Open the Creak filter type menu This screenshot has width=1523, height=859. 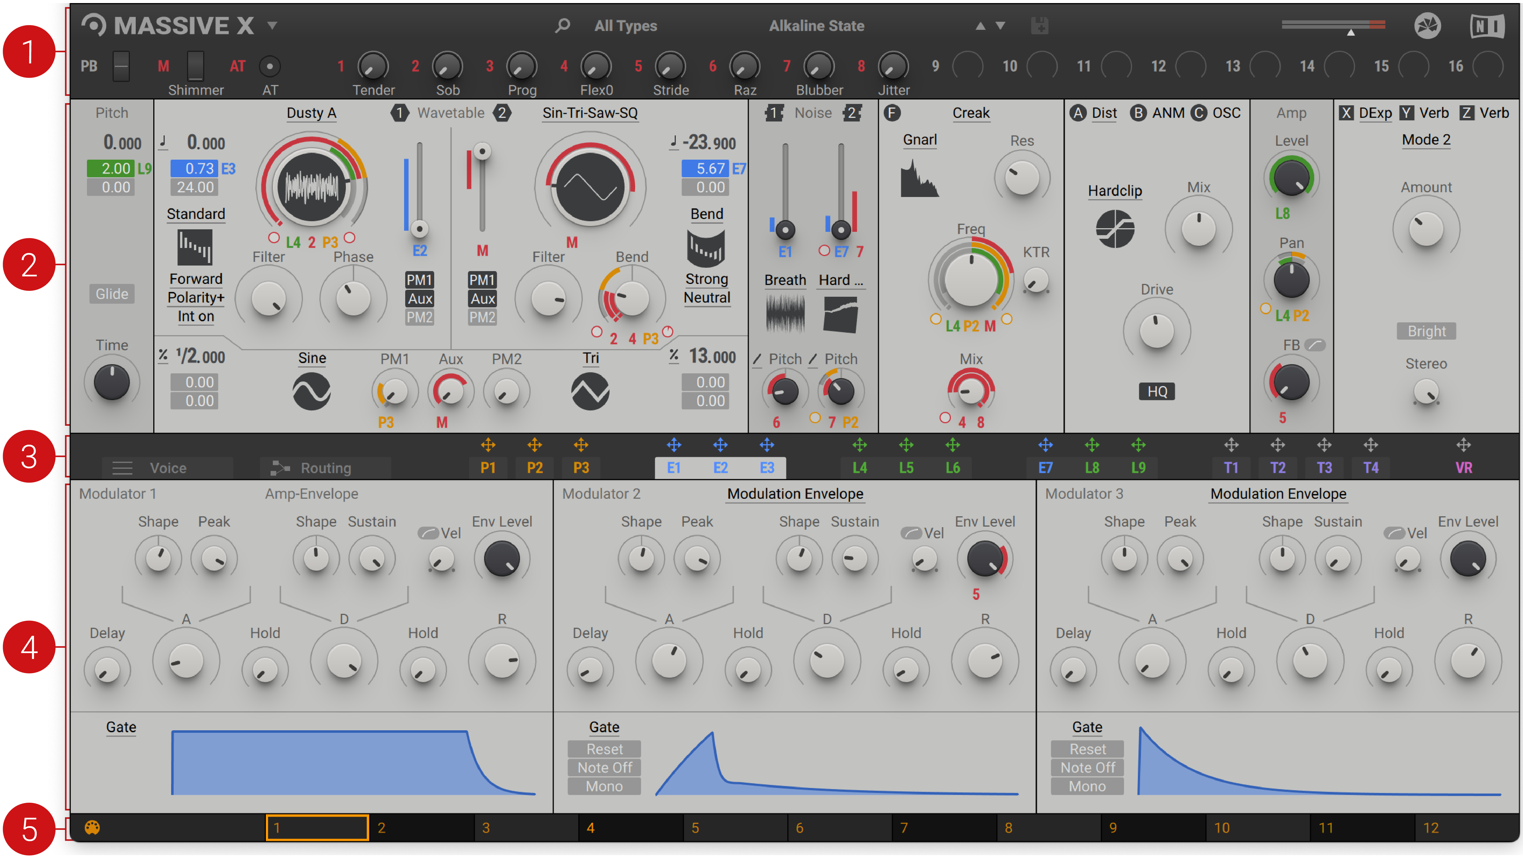[971, 113]
